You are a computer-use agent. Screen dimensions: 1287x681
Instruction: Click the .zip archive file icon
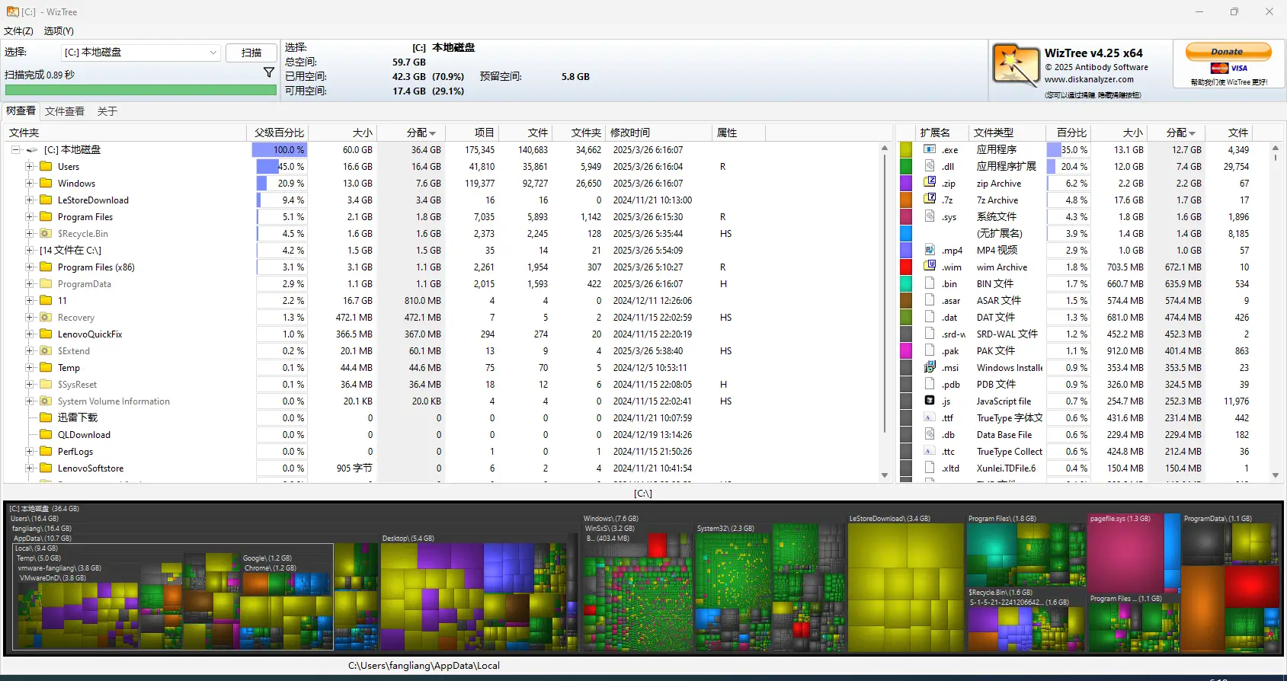coord(930,183)
